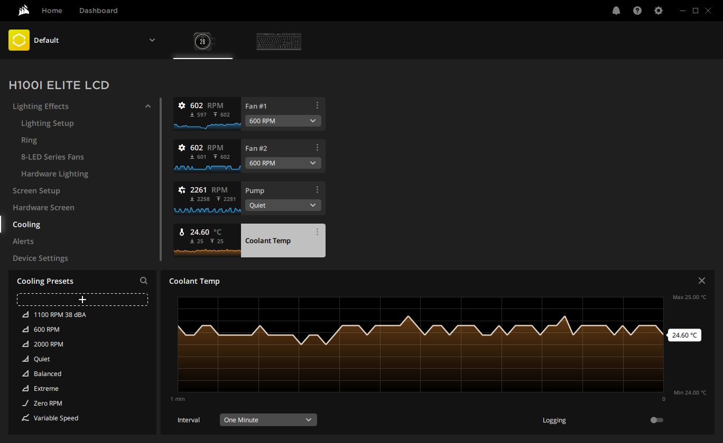The width and height of the screenshot is (723, 443).
Task: Open the Fan #1 600 RPM dropdown
Action: 283,121
